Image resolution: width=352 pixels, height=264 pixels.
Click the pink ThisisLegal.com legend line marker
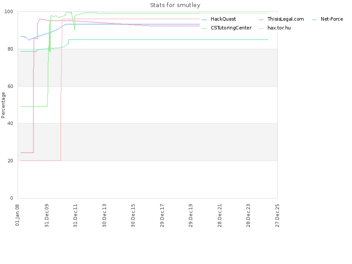261,20
